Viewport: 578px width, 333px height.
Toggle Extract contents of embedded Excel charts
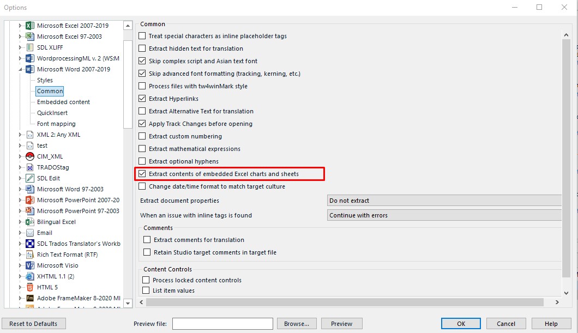tap(142, 173)
